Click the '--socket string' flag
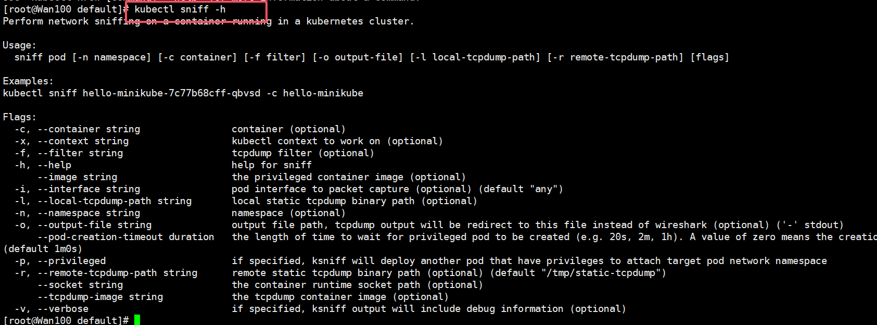 (x=80, y=285)
